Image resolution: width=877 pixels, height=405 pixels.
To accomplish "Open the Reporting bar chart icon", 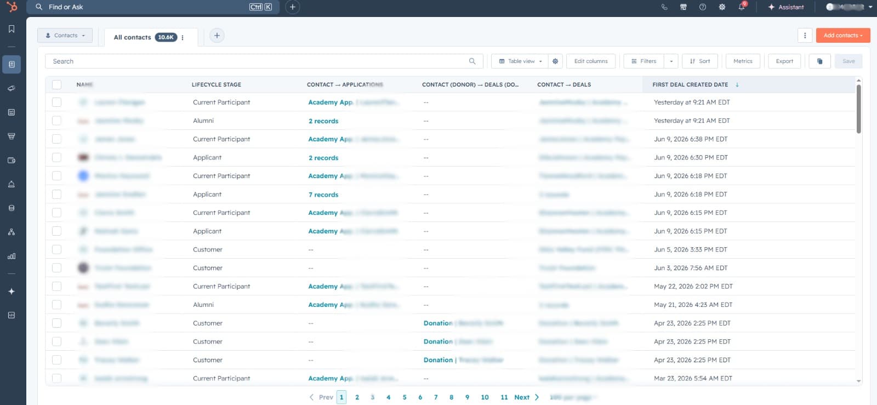I will point(12,256).
